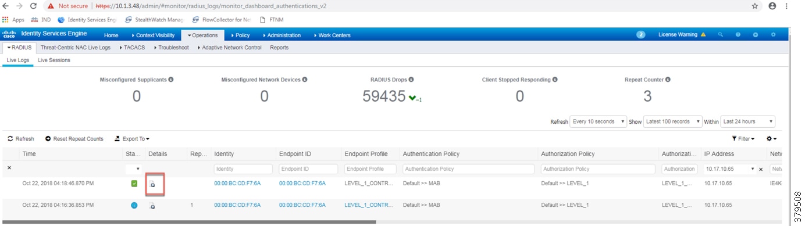Image resolution: width=805 pixels, height=226 pixels.
Task: Click the green success status icon in first row
Action: tap(134, 184)
